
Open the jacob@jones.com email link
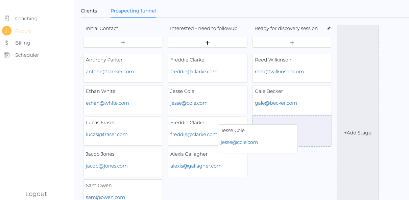tap(107, 166)
